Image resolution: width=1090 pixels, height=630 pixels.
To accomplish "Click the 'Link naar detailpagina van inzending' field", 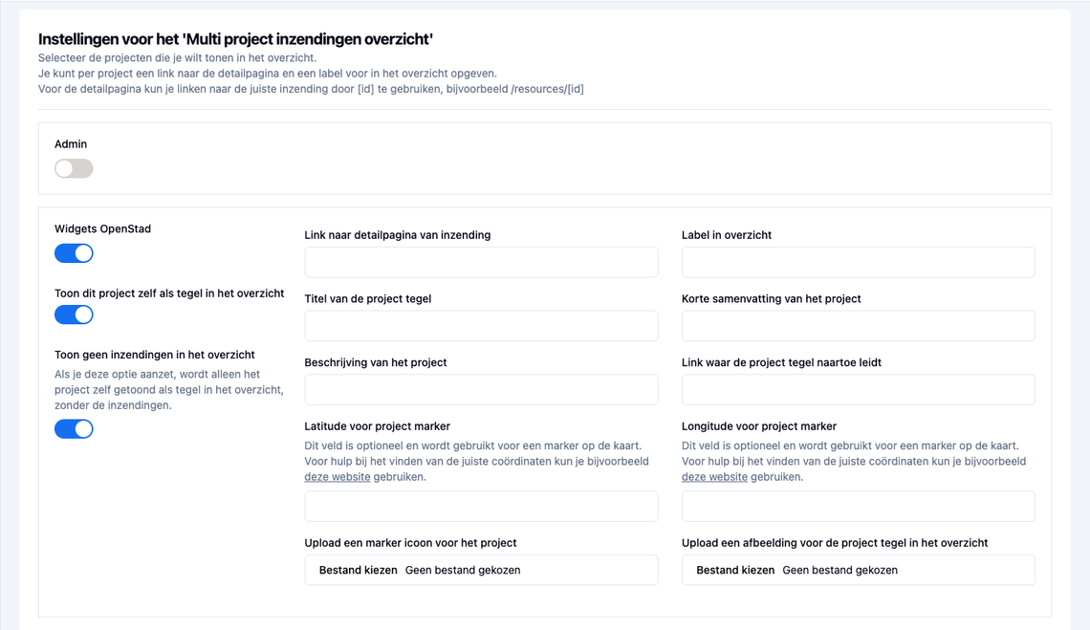I will pos(481,262).
